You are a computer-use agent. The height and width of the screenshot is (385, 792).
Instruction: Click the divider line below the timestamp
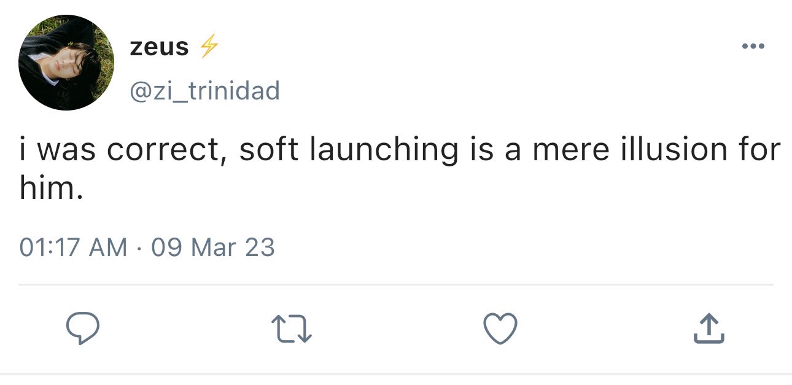396,284
